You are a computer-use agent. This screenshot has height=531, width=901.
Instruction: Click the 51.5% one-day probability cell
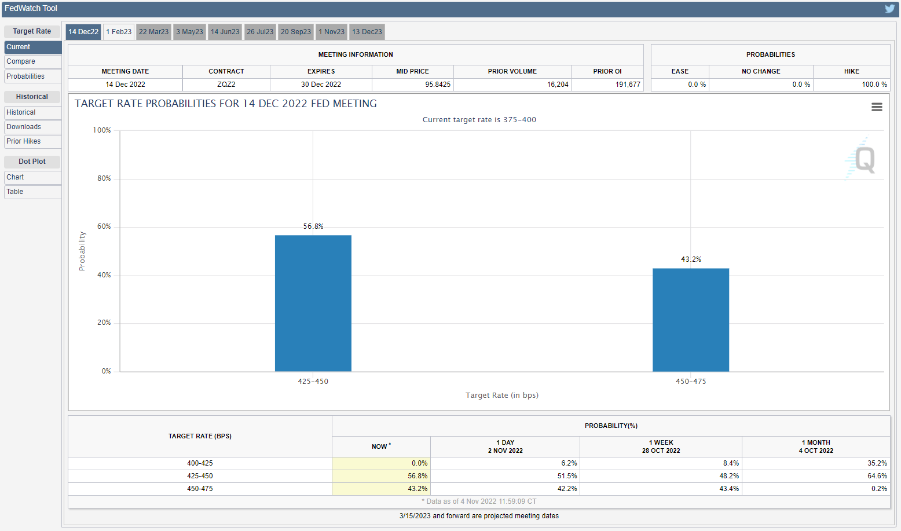click(x=505, y=476)
